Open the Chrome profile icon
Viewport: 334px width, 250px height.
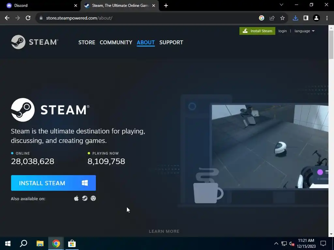click(x=316, y=18)
